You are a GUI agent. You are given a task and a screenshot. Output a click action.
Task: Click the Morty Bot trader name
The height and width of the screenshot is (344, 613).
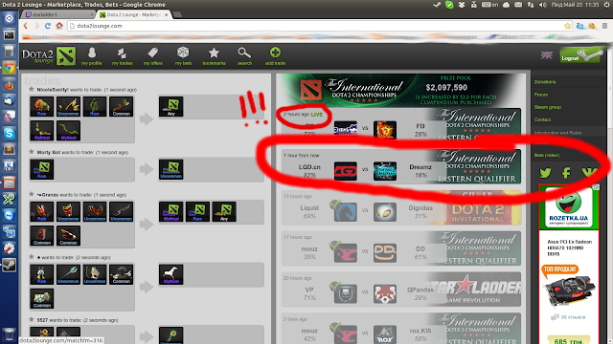point(49,152)
